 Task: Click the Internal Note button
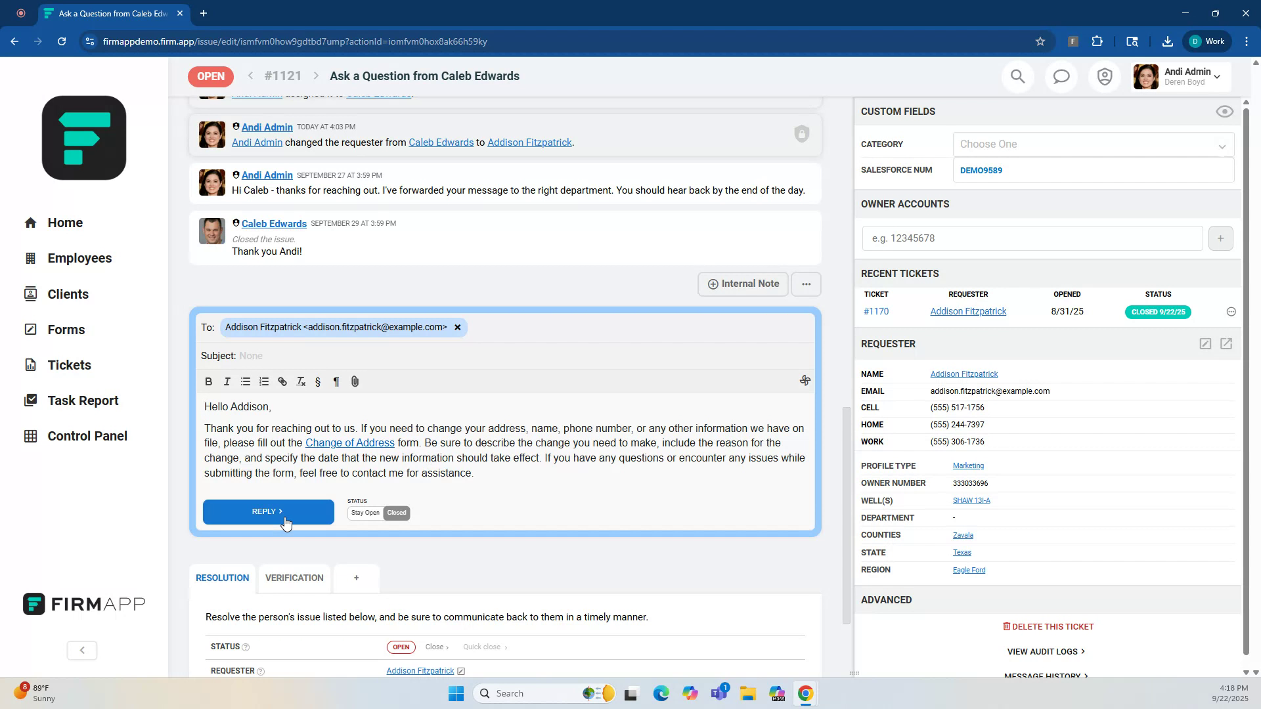(742, 284)
